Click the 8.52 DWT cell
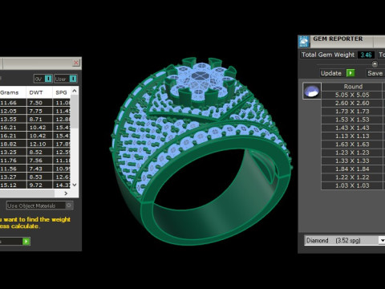Image resolution: width=385 pixels, height=289 pixels. [39, 153]
